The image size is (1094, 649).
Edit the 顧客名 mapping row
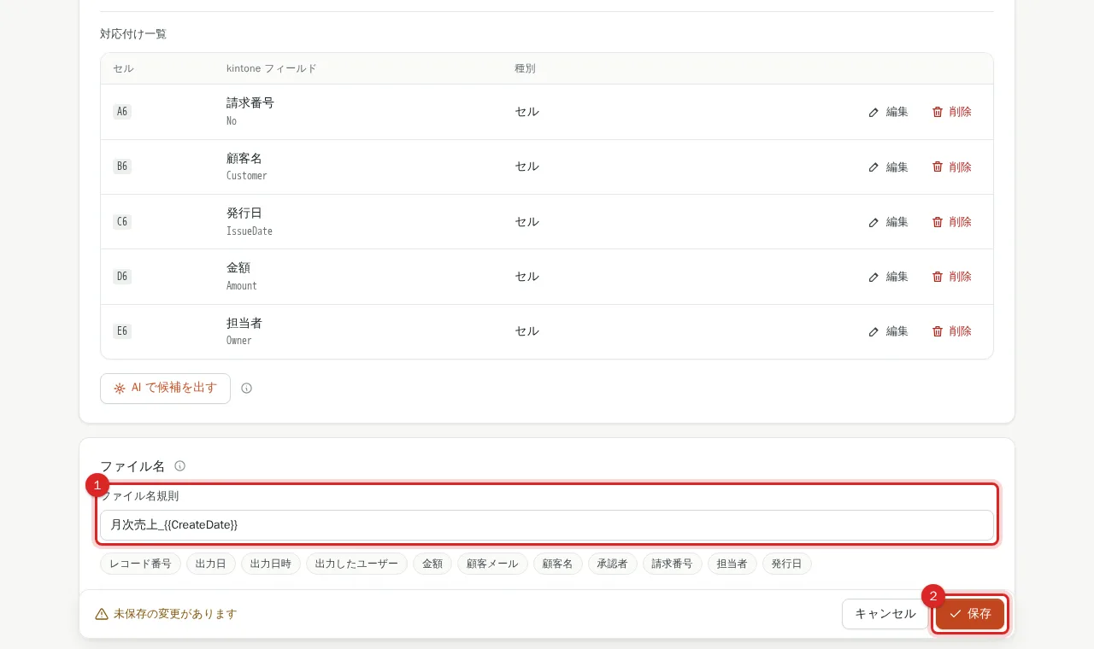point(888,167)
